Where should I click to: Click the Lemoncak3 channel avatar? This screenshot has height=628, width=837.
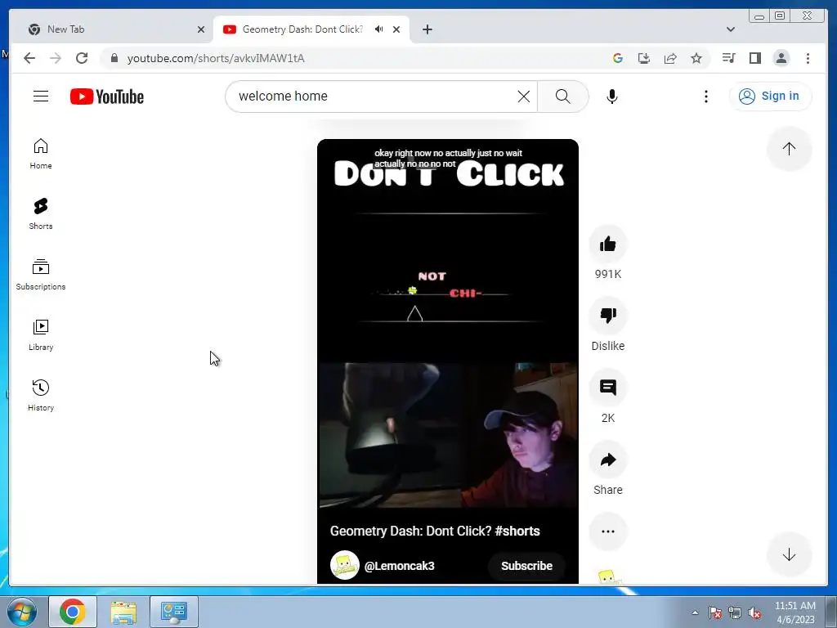click(344, 565)
